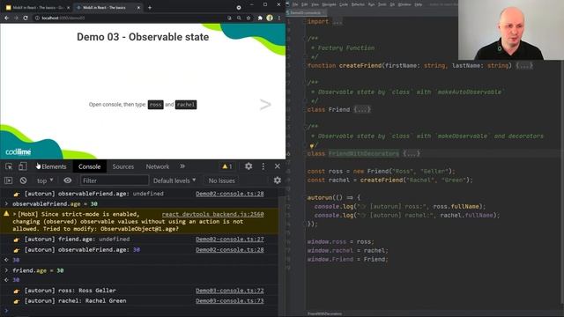Go back in the browser

click(6, 18)
